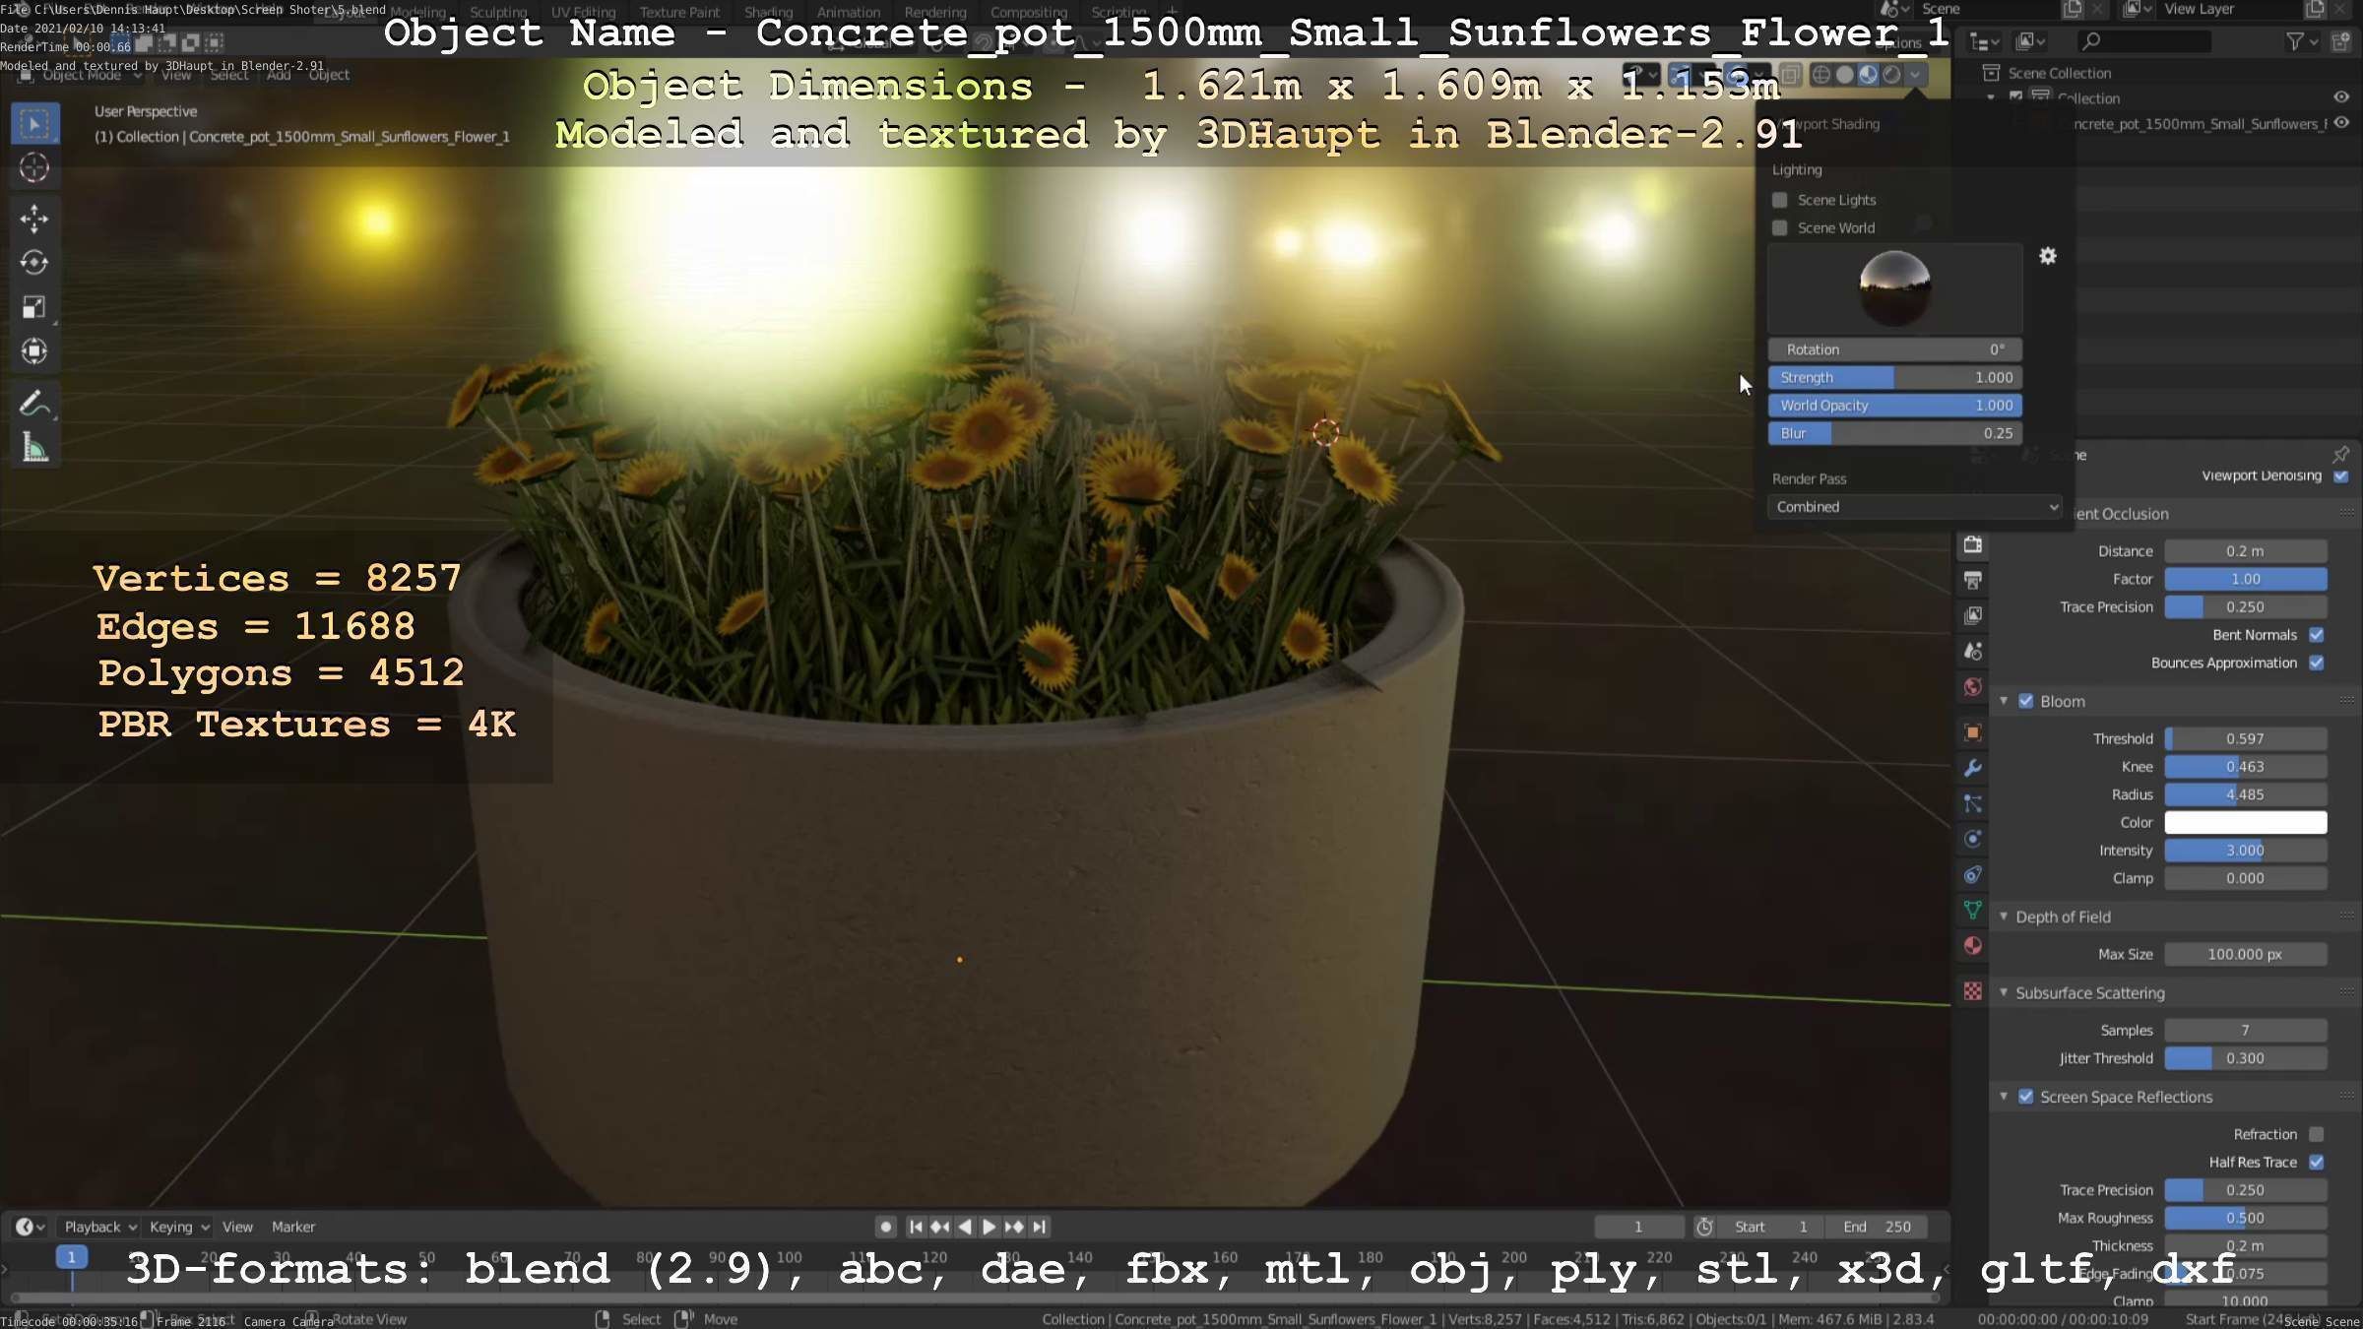Viewport: 2363px width, 1329px height.
Task: Switch to the Rendering workspace
Action: coord(934,12)
